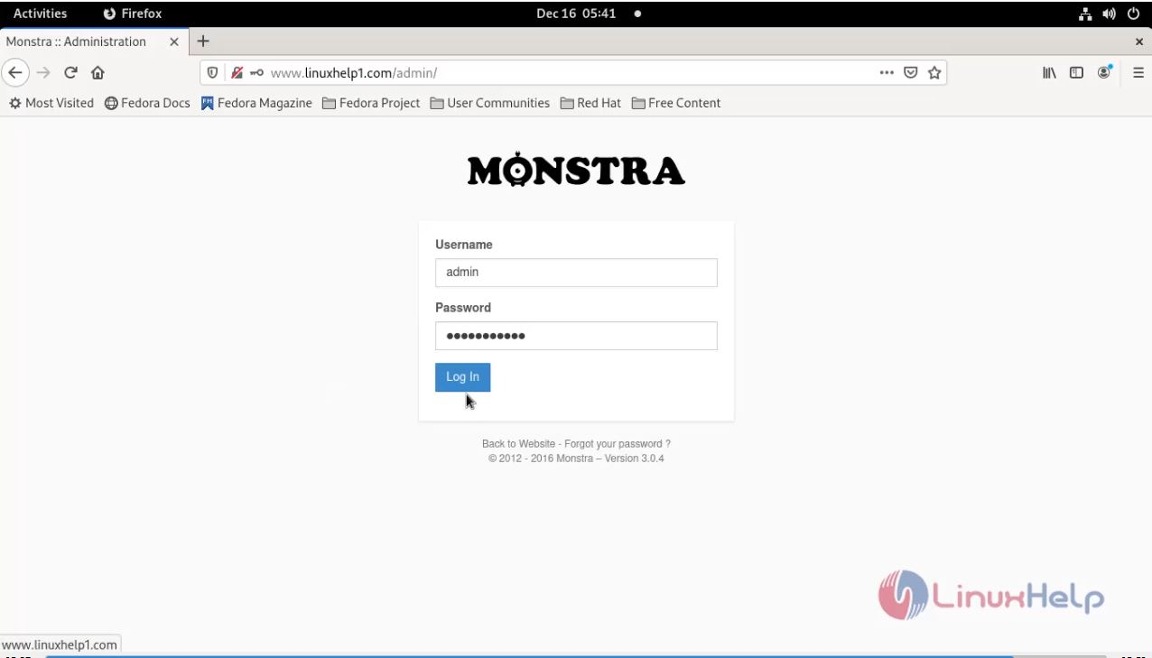Click the Log In button
Viewport: 1152px width, 658px height.
[462, 377]
